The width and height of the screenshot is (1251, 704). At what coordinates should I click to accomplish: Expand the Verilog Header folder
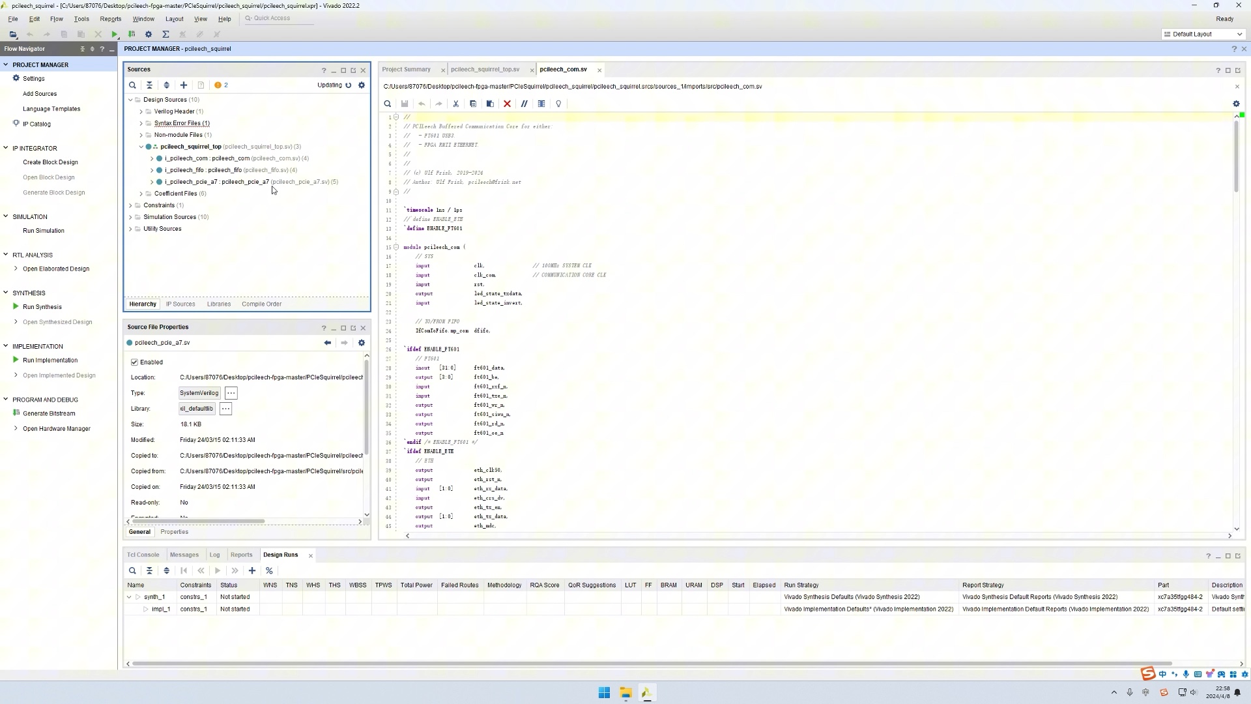[x=141, y=111]
